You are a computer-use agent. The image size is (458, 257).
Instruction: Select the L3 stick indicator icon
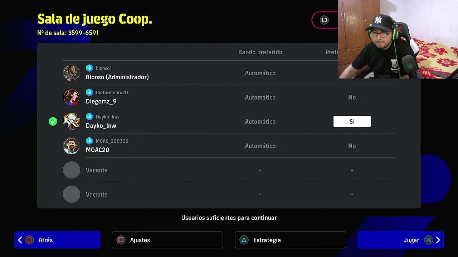point(324,20)
